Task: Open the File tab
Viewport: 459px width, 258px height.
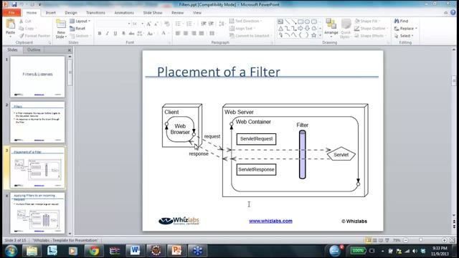Action: 11,13
